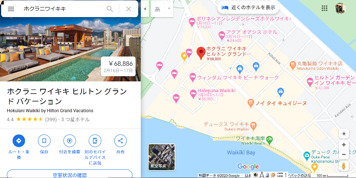Click the IME dictionary document icon
The image size is (356, 178).
[267, 175]
